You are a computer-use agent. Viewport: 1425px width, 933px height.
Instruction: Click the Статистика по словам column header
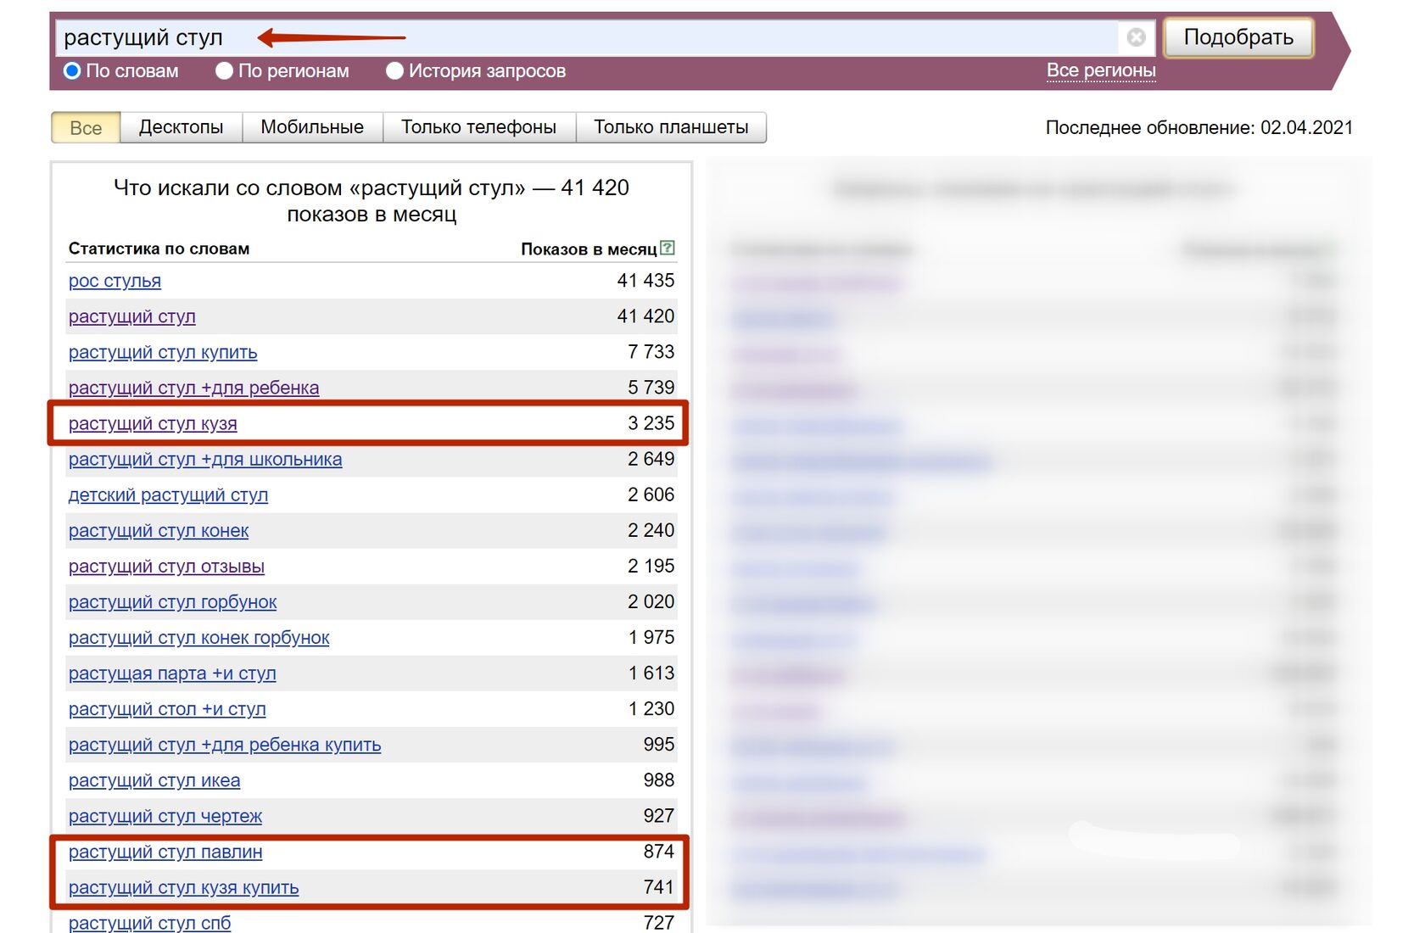pyautogui.click(x=159, y=249)
